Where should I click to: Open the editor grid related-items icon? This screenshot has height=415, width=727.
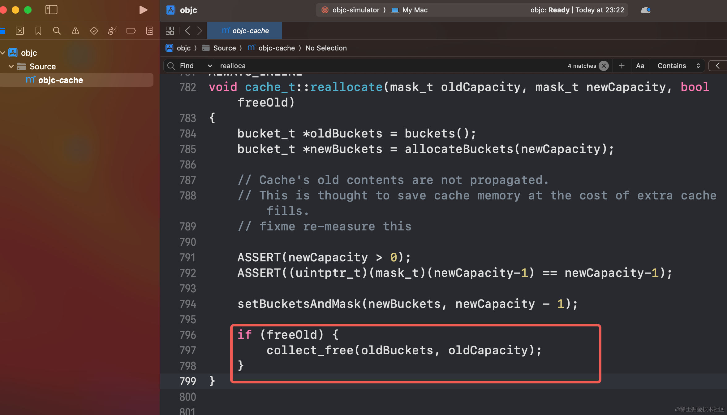(x=170, y=31)
